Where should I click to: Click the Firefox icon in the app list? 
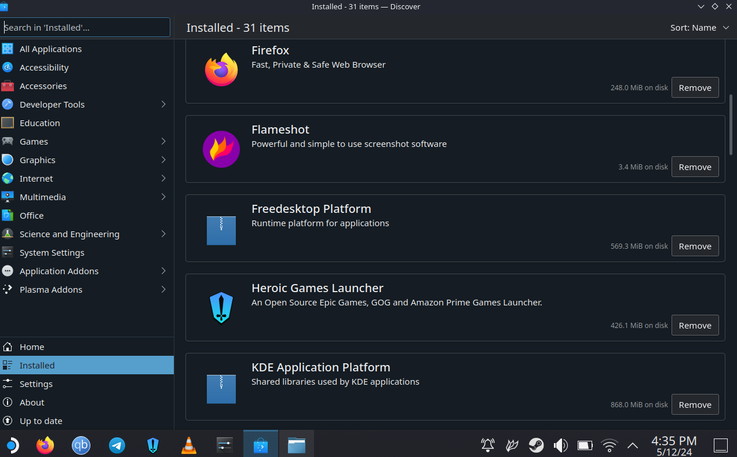click(221, 69)
